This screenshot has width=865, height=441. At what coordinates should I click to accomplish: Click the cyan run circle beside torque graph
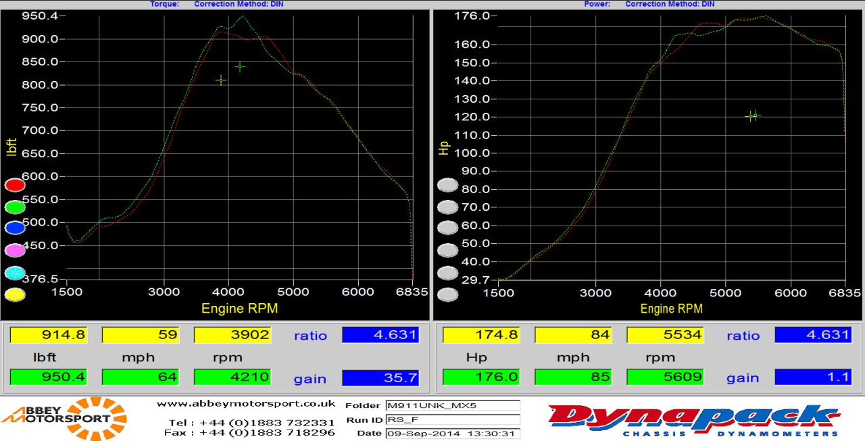(15, 273)
